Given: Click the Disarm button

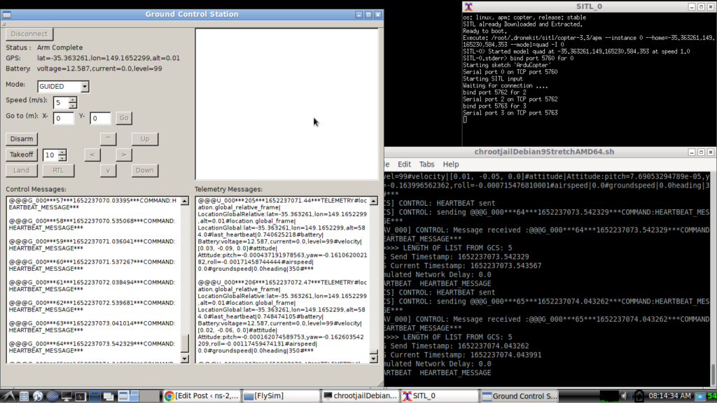Looking at the screenshot, I should click(21, 139).
